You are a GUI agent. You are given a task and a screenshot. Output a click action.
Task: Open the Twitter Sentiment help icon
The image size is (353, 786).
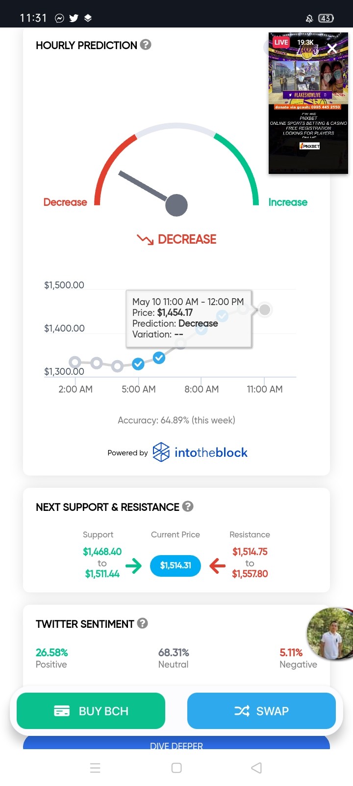(142, 623)
